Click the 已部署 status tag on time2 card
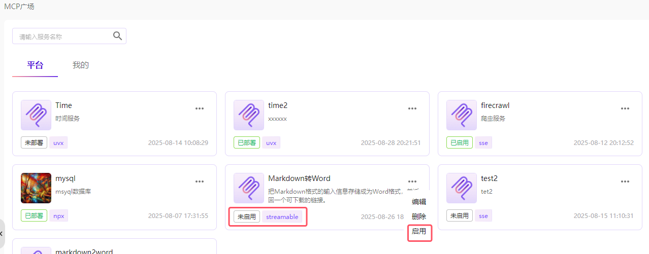 pos(247,142)
